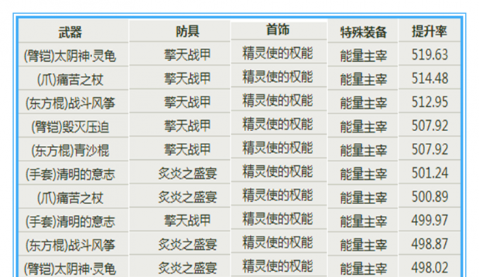The height and width of the screenshot is (277, 479).
Task: Select 精灵使的权能 in the 499.97 row
Action: point(278,219)
